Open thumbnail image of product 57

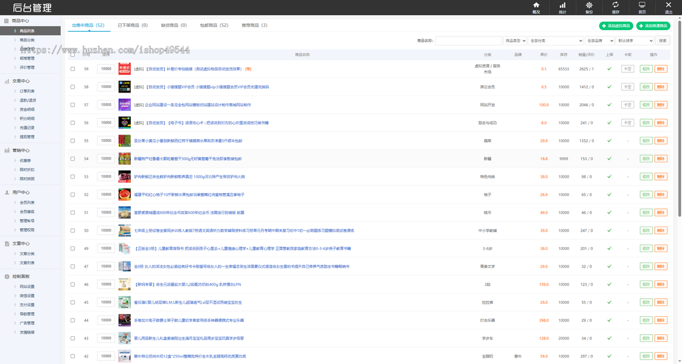[x=124, y=104]
